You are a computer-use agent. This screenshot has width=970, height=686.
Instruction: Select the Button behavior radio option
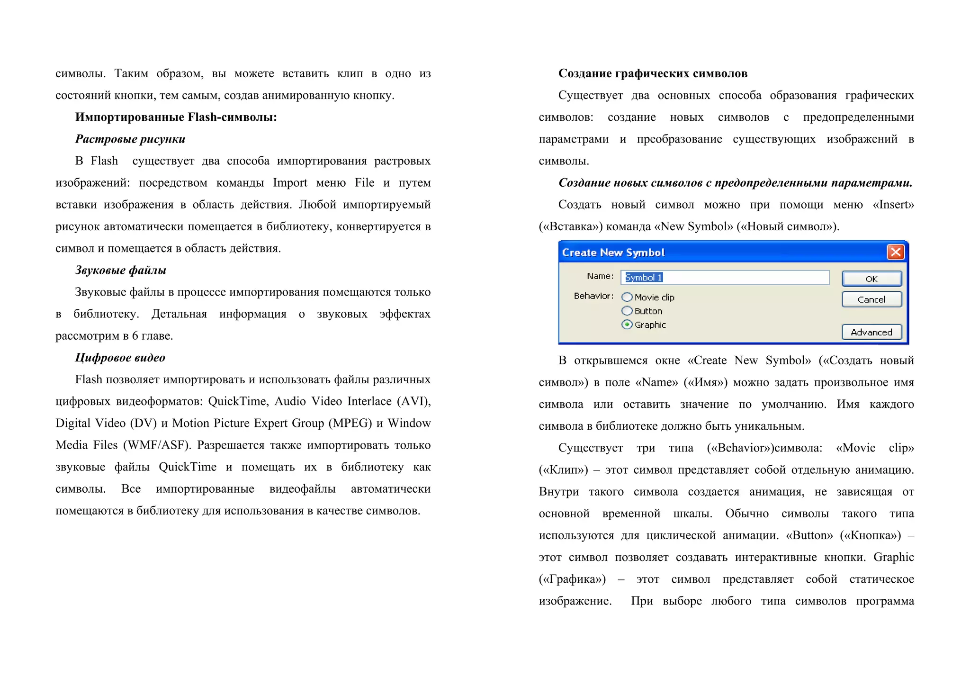click(x=627, y=311)
